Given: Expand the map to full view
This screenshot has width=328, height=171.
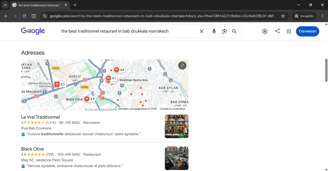Looking at the screenshot, I should [x=182, y=65].
